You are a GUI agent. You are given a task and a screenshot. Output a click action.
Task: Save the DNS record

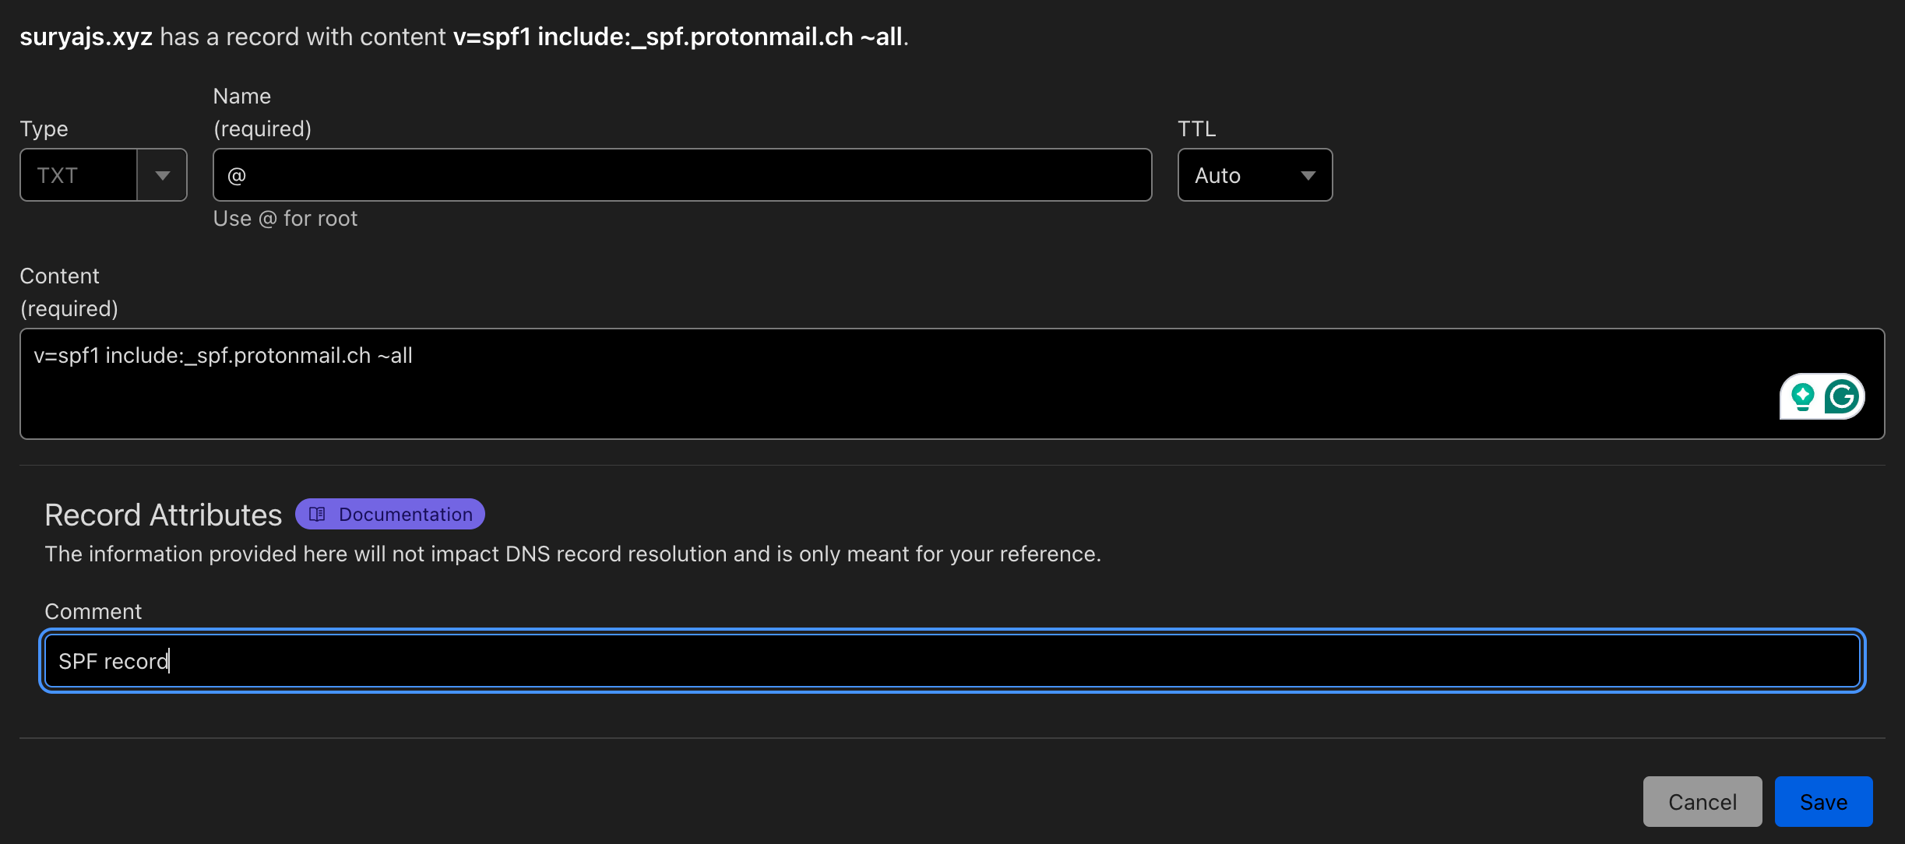pos(1823,801)
